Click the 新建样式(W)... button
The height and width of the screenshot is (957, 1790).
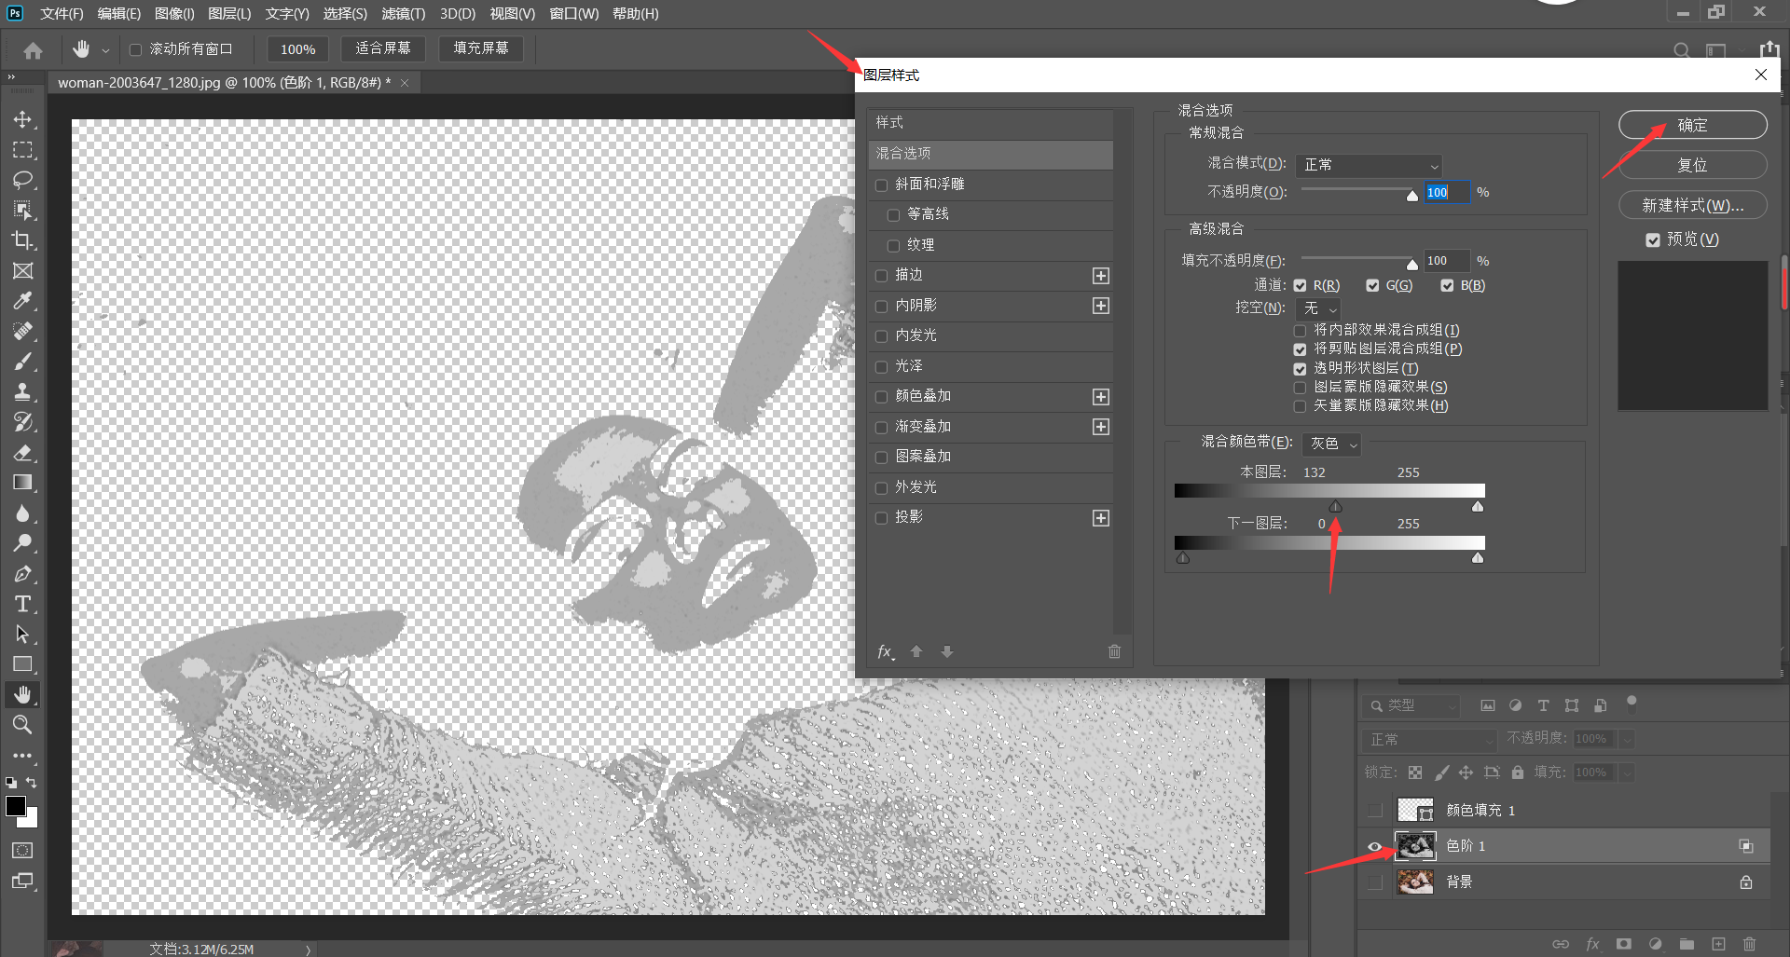click(1693, 205)
